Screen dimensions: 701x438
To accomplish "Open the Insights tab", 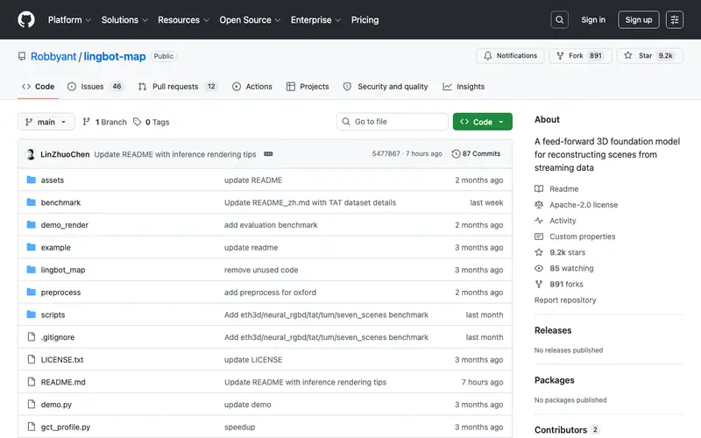I will [464, 87].
